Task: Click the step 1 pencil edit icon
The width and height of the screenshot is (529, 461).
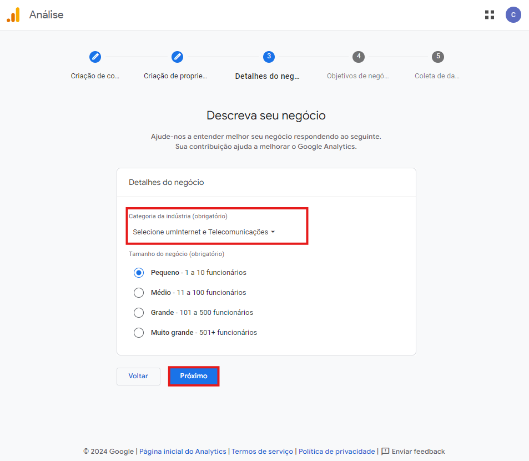Action: 95,57
